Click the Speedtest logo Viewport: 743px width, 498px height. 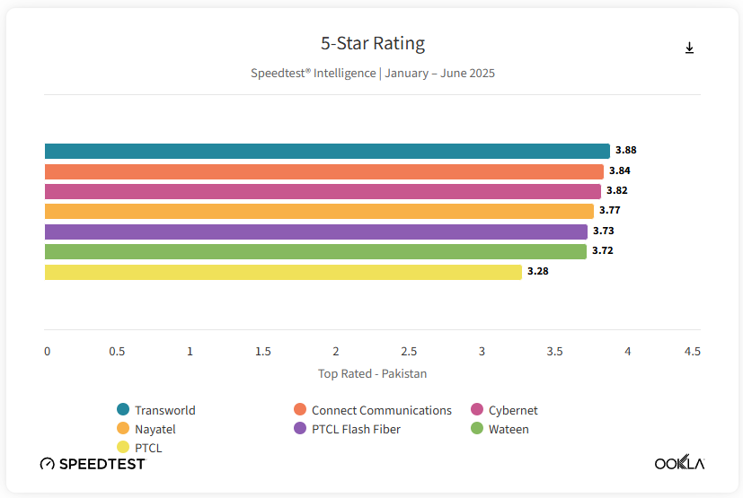[x=93, y=464]
